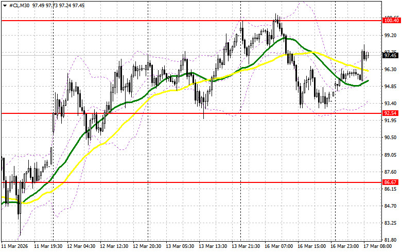Viewport: 402px width, 252px height.
Task: Click the 13 Mar 05:30 time label
Action: pos(180,246)
